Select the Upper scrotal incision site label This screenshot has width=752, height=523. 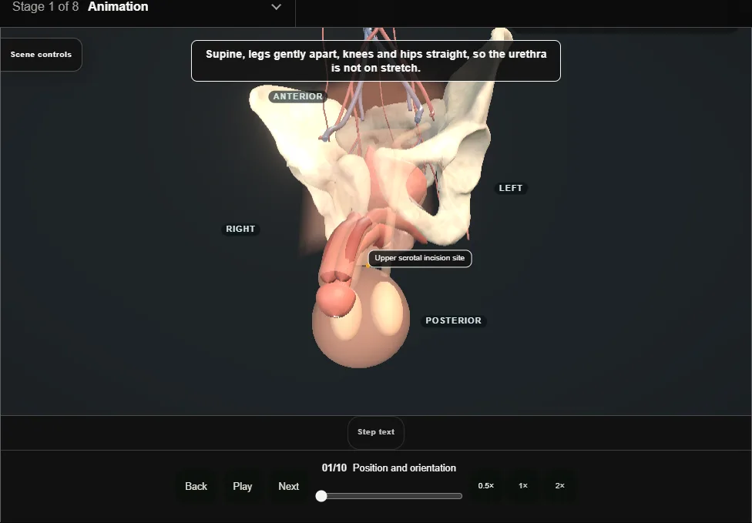(x=420, y=258)
